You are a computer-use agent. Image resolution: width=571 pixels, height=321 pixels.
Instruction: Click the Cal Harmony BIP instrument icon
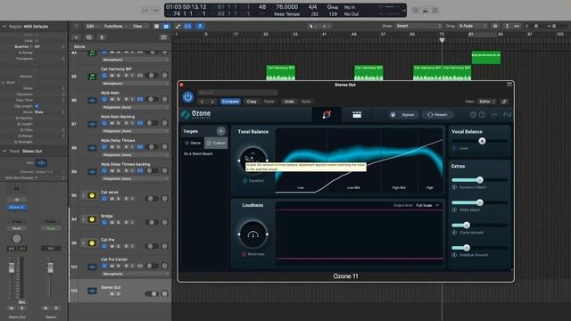click(92, 77)
